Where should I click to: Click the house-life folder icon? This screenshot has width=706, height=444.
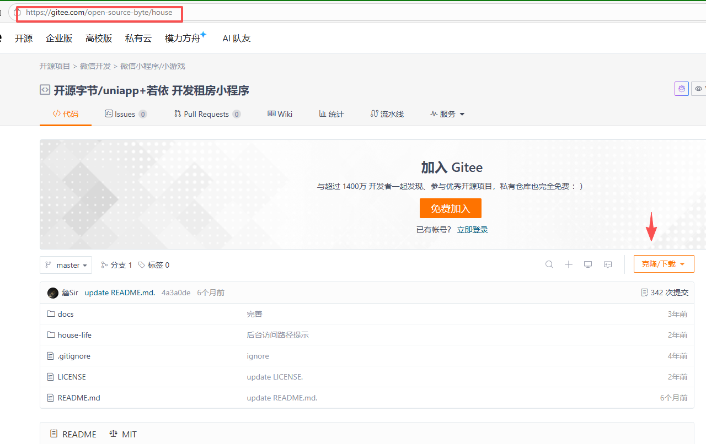51,335
